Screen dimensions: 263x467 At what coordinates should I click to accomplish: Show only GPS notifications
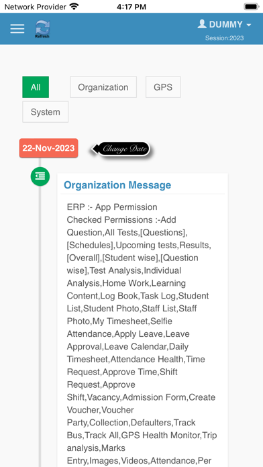[163, 87]
